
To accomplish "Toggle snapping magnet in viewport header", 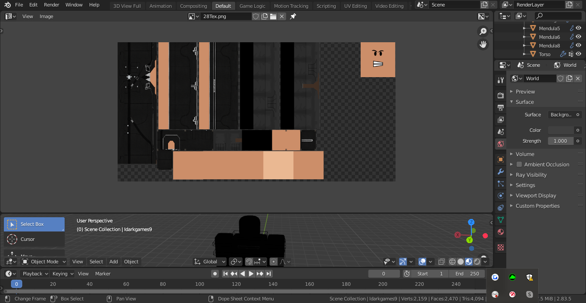I will (249, 262).
